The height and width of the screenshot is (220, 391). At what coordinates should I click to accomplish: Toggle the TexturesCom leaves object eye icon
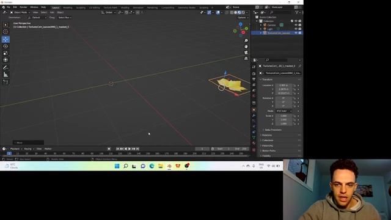coord(296,33)
